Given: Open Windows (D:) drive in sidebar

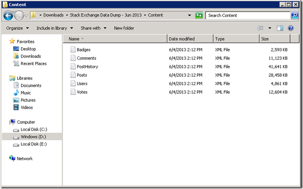Looking at the screenshot, I should (33, 137).
